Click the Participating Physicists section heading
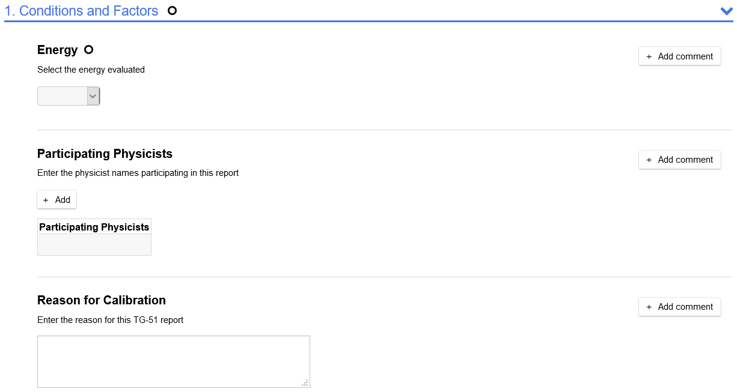Screen dimensions: 737x392 (105, 154)
